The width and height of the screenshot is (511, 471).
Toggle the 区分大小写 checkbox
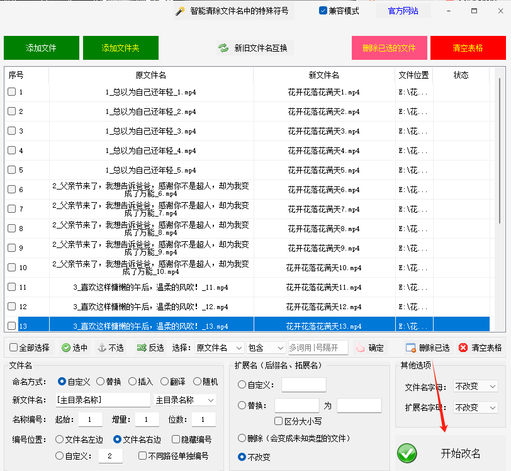coord(278,421)
